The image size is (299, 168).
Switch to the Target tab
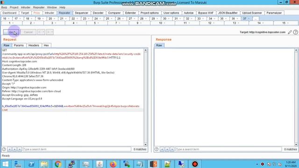click(25, 13)
